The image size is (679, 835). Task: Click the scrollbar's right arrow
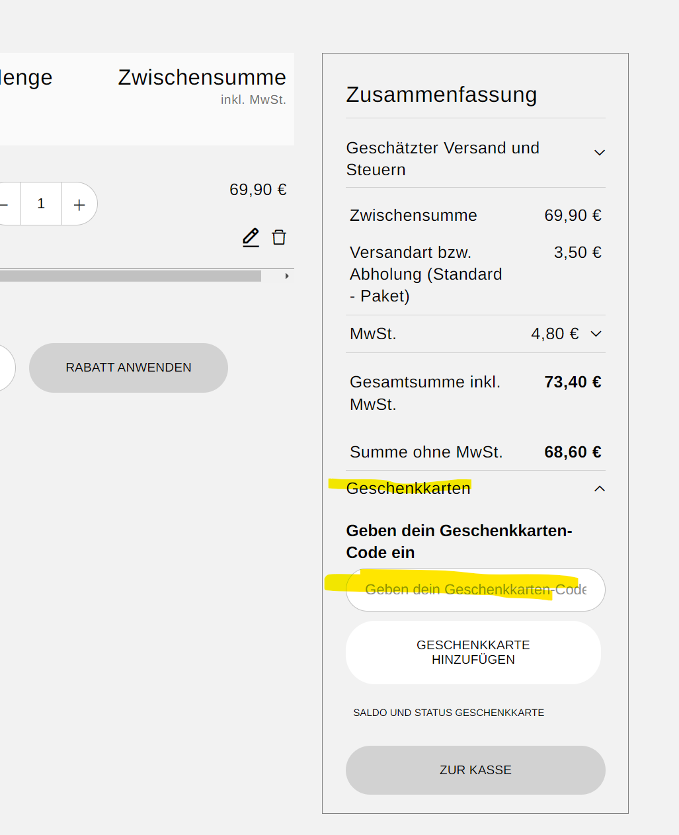pos(287,276)
